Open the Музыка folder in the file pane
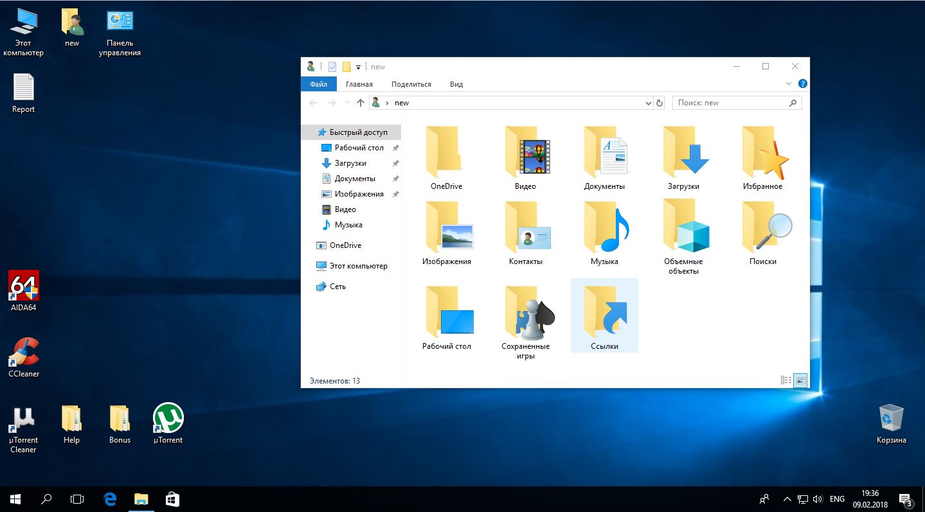The image size is (925, 512). (x=604, y=233)
